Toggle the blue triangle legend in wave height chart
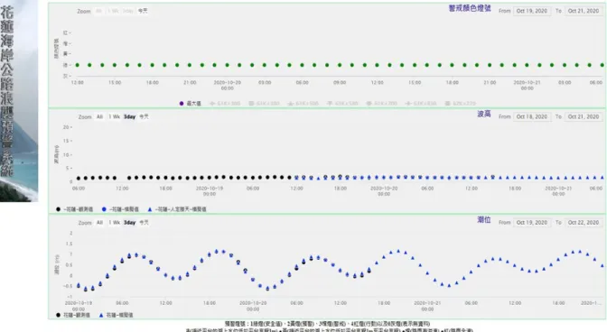Screen dimensions: 607x332 pos(177,209)
